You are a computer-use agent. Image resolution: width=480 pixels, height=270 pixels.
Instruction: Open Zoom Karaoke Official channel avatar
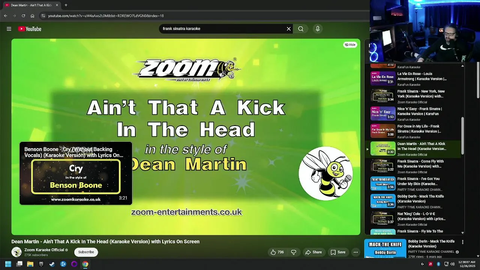click(16, 252)
